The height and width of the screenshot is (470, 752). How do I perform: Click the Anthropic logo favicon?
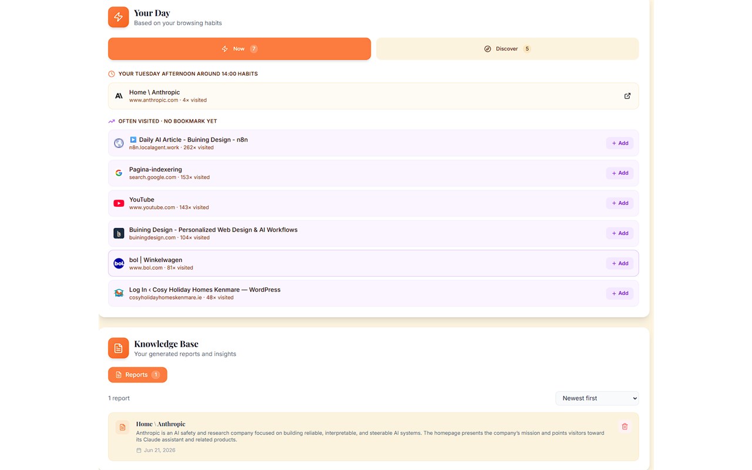[x=119, y=96]
